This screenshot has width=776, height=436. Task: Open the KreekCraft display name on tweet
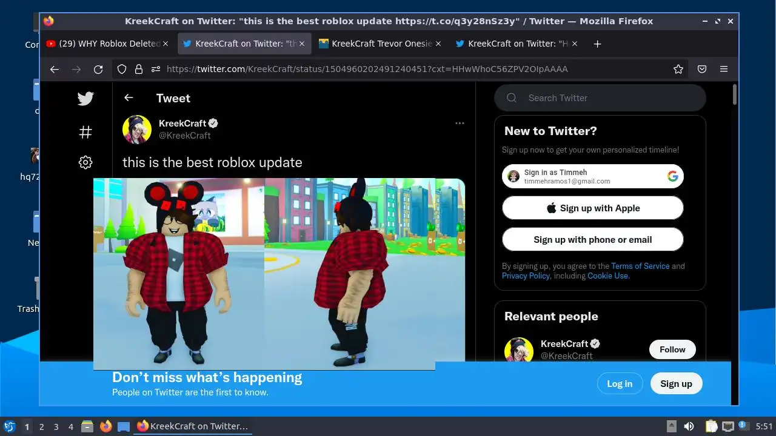coord(182,123)
